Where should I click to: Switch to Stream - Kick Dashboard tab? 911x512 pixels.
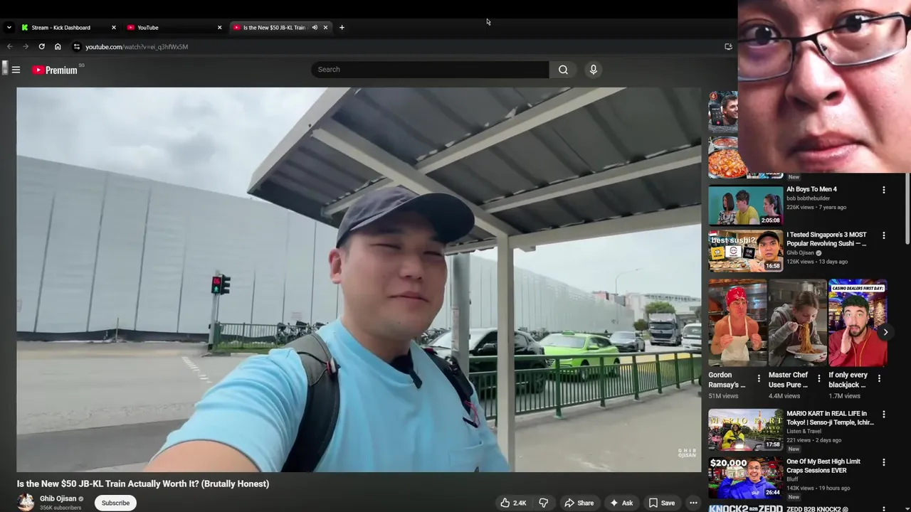click(67, 28)
